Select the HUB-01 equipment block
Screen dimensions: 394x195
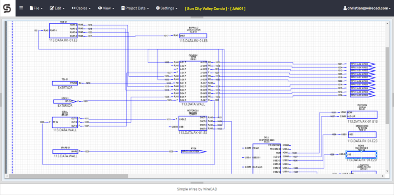63,30
